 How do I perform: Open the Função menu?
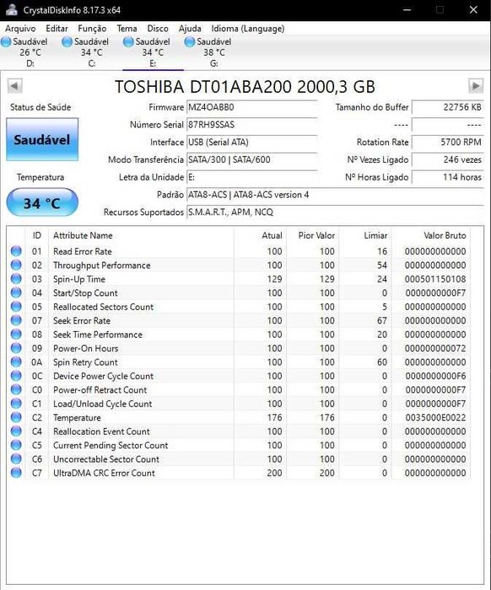point(92,29)
